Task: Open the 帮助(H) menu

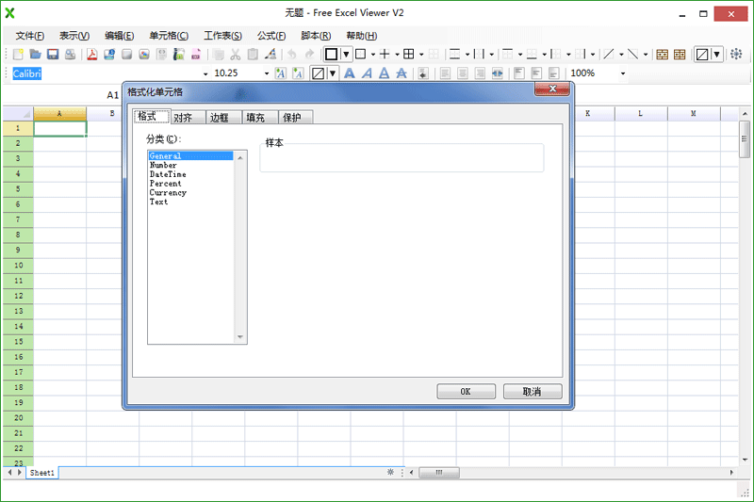Action: (x=362, y=36)
